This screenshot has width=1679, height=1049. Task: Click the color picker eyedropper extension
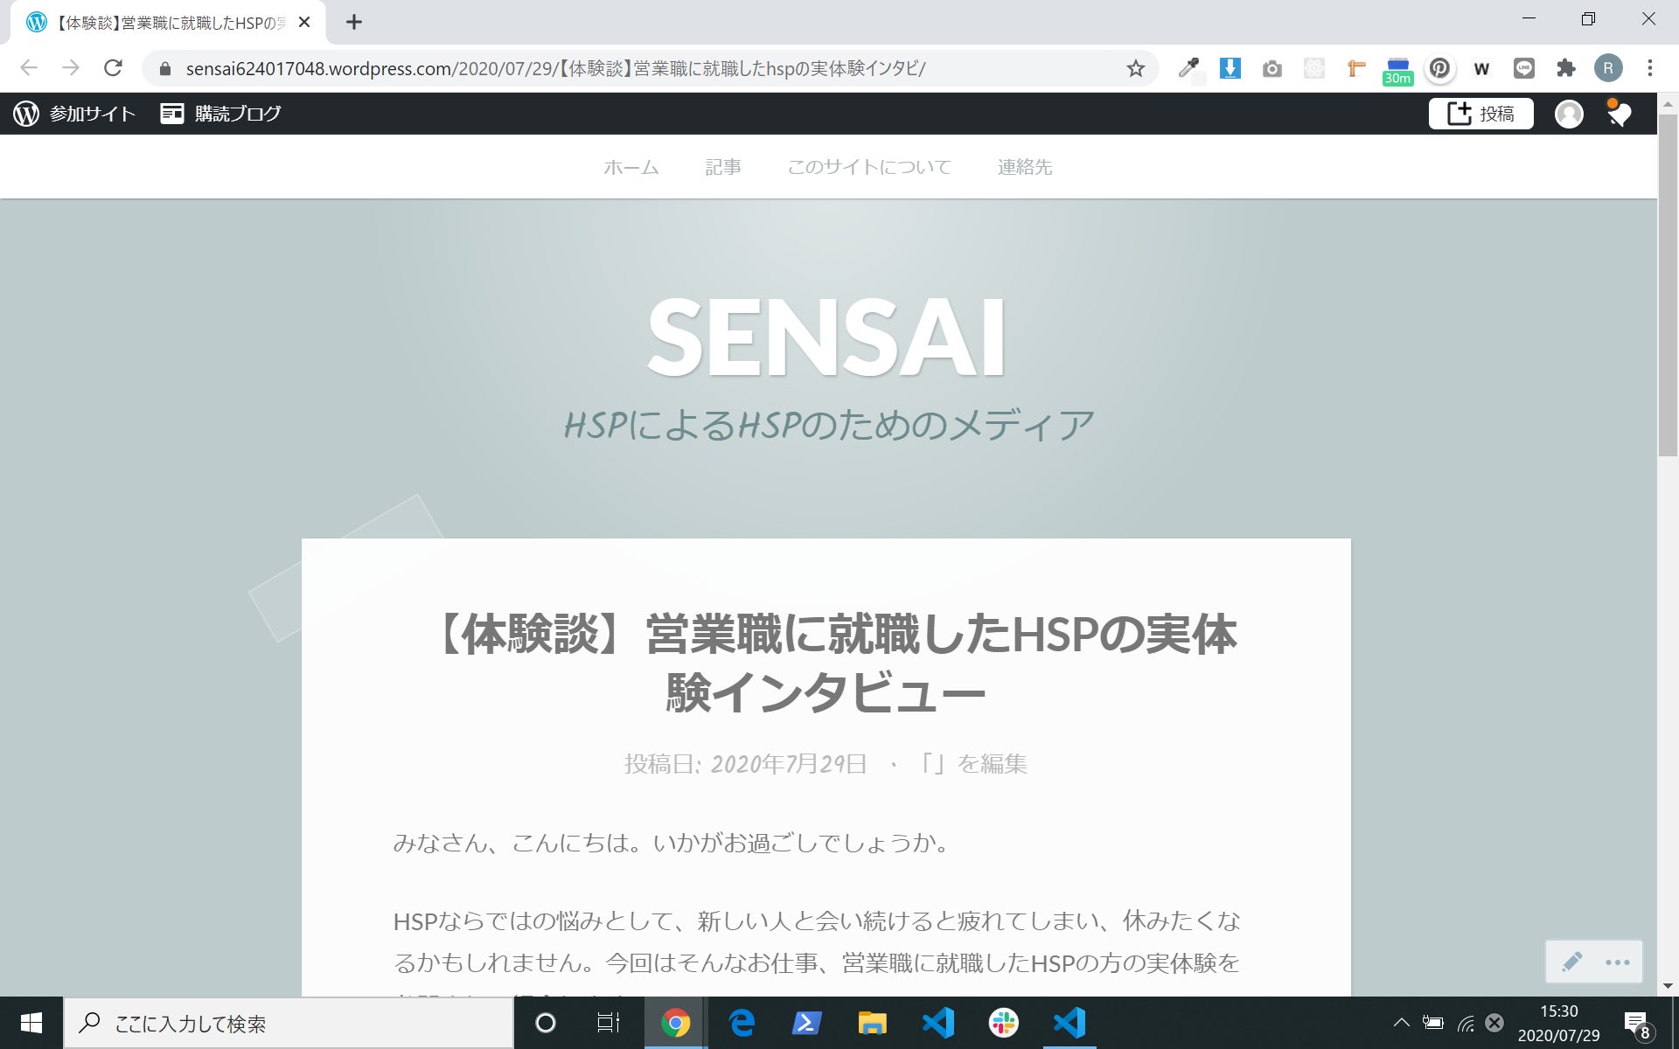click(x=1188, y=68)
